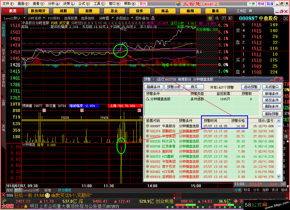Click the panel collapse arrow icon in chart toolbar
Image resolution: width=290 pixels, height=210 pixels.
(230, 18)
